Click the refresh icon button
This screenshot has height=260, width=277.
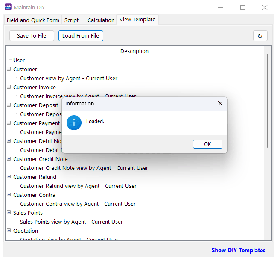click(260, 36)
